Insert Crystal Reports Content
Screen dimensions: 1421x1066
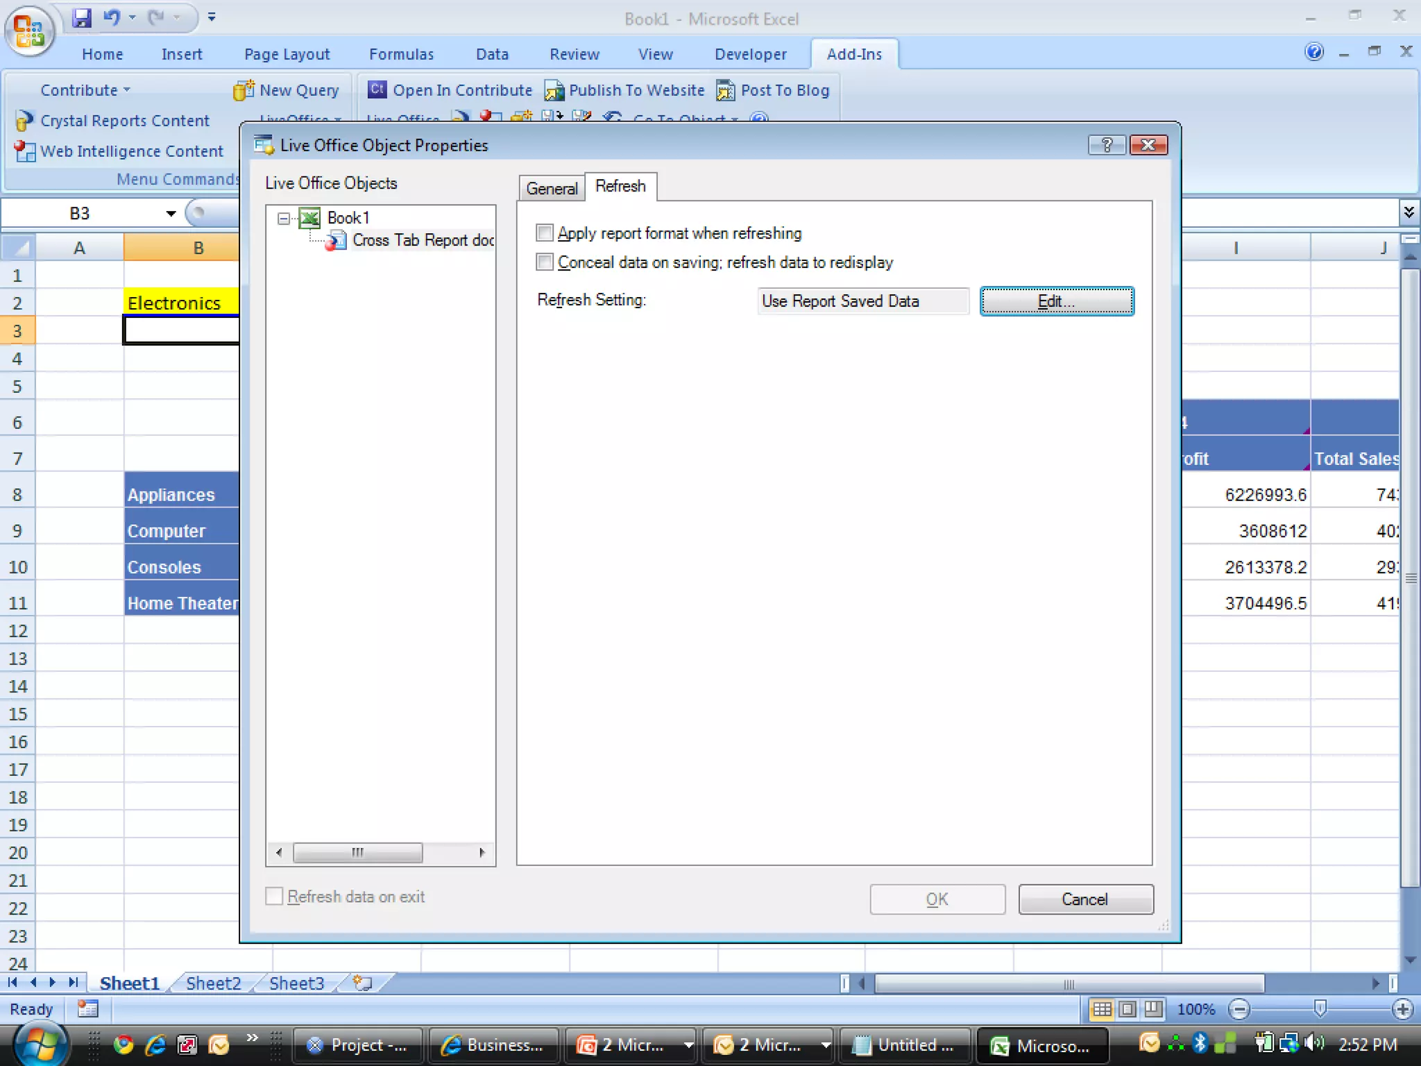click(x=112, y=121)
